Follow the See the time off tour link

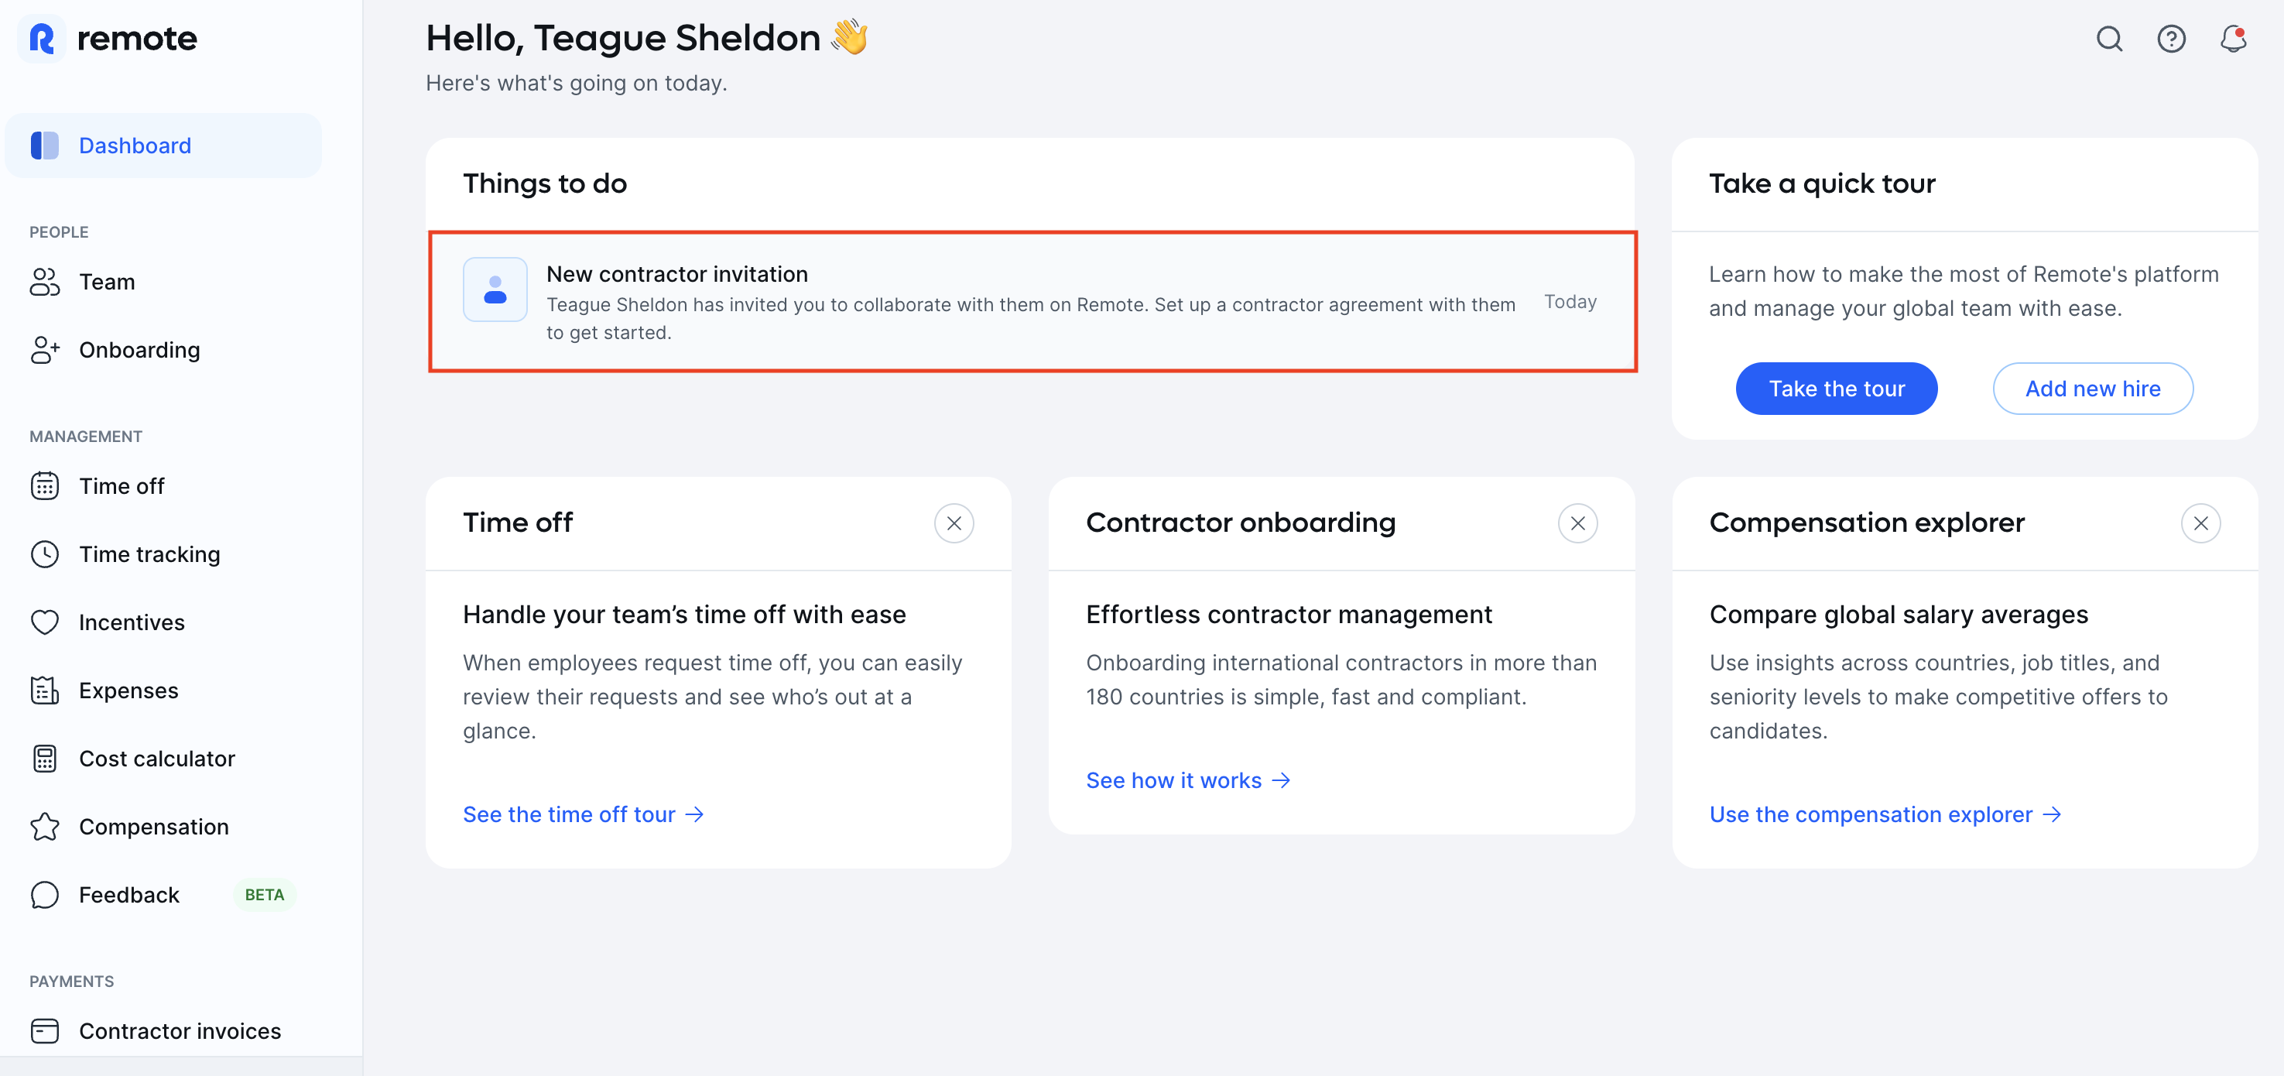584,814
